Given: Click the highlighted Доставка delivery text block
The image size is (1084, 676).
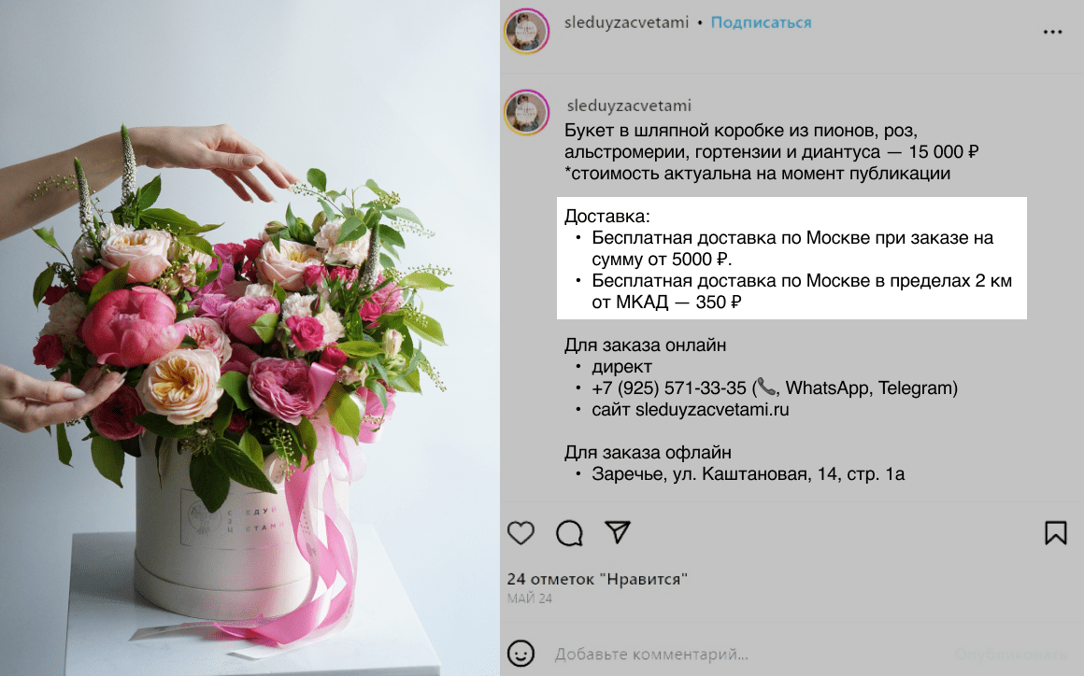Looking at the screenshot, I should click(792, 259).
